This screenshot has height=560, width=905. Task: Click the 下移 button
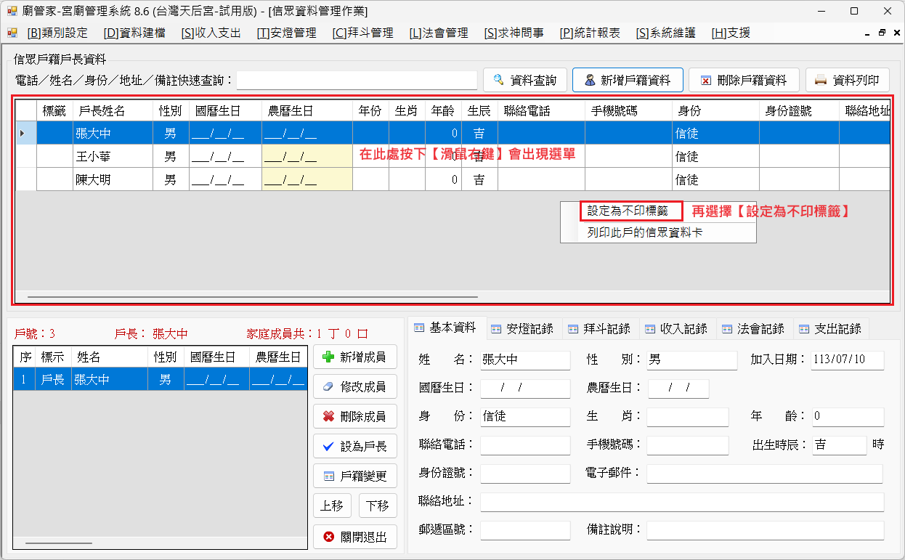click(x=378, y=506)
